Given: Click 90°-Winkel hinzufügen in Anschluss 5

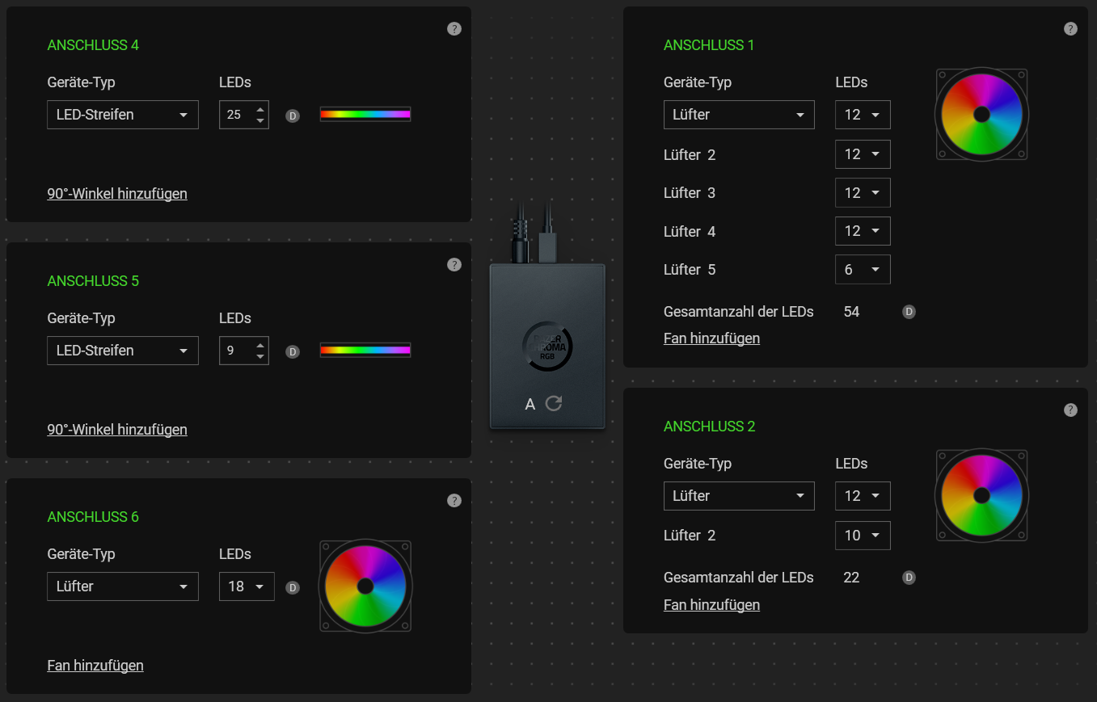Looking at the screenshot, I should click(117, 430).
